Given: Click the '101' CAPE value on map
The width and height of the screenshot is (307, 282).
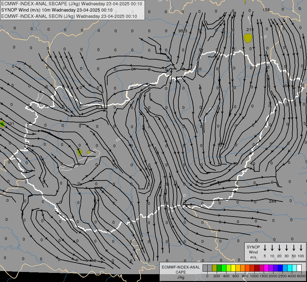Looking at the screenshot, I should [x=11, y=123].
